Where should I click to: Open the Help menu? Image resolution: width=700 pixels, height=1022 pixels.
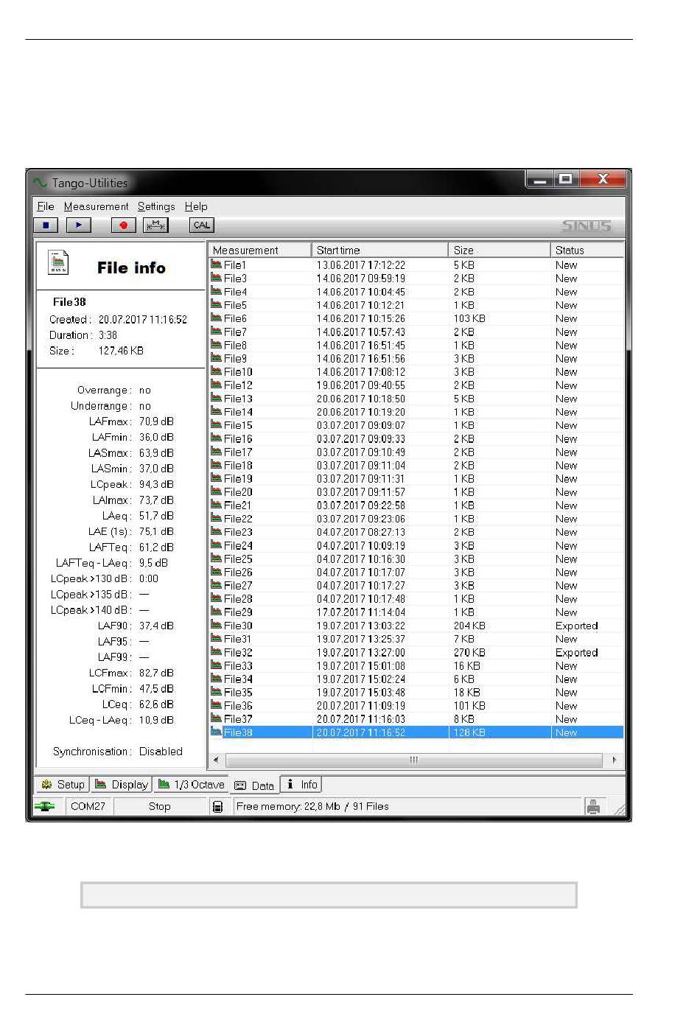point(196,206)
